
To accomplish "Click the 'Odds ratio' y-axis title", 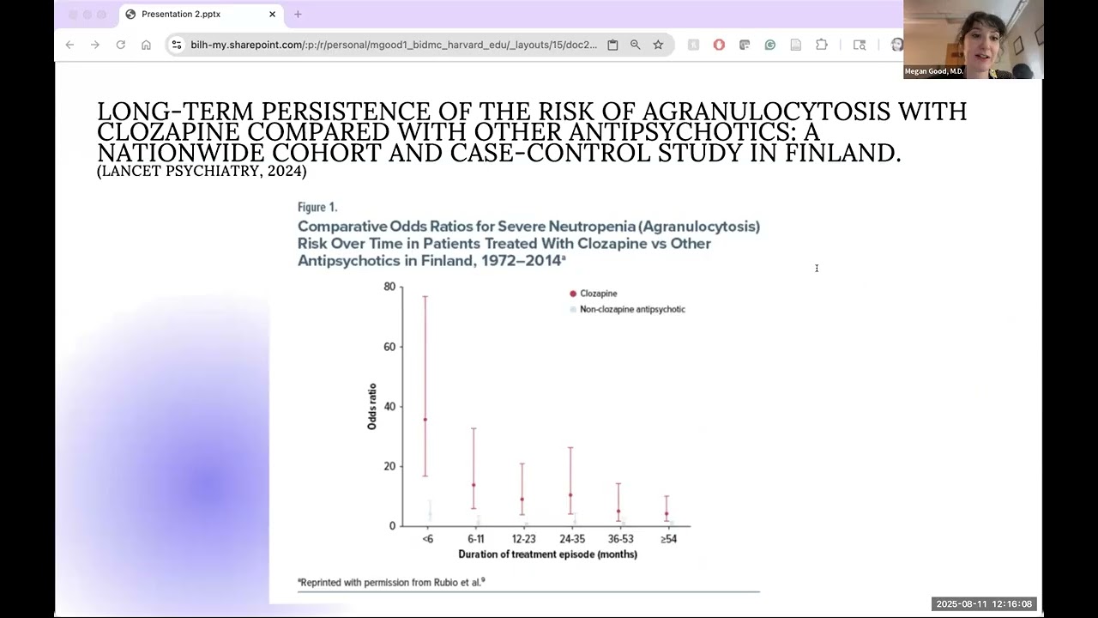I will click(x=372, y=406).
